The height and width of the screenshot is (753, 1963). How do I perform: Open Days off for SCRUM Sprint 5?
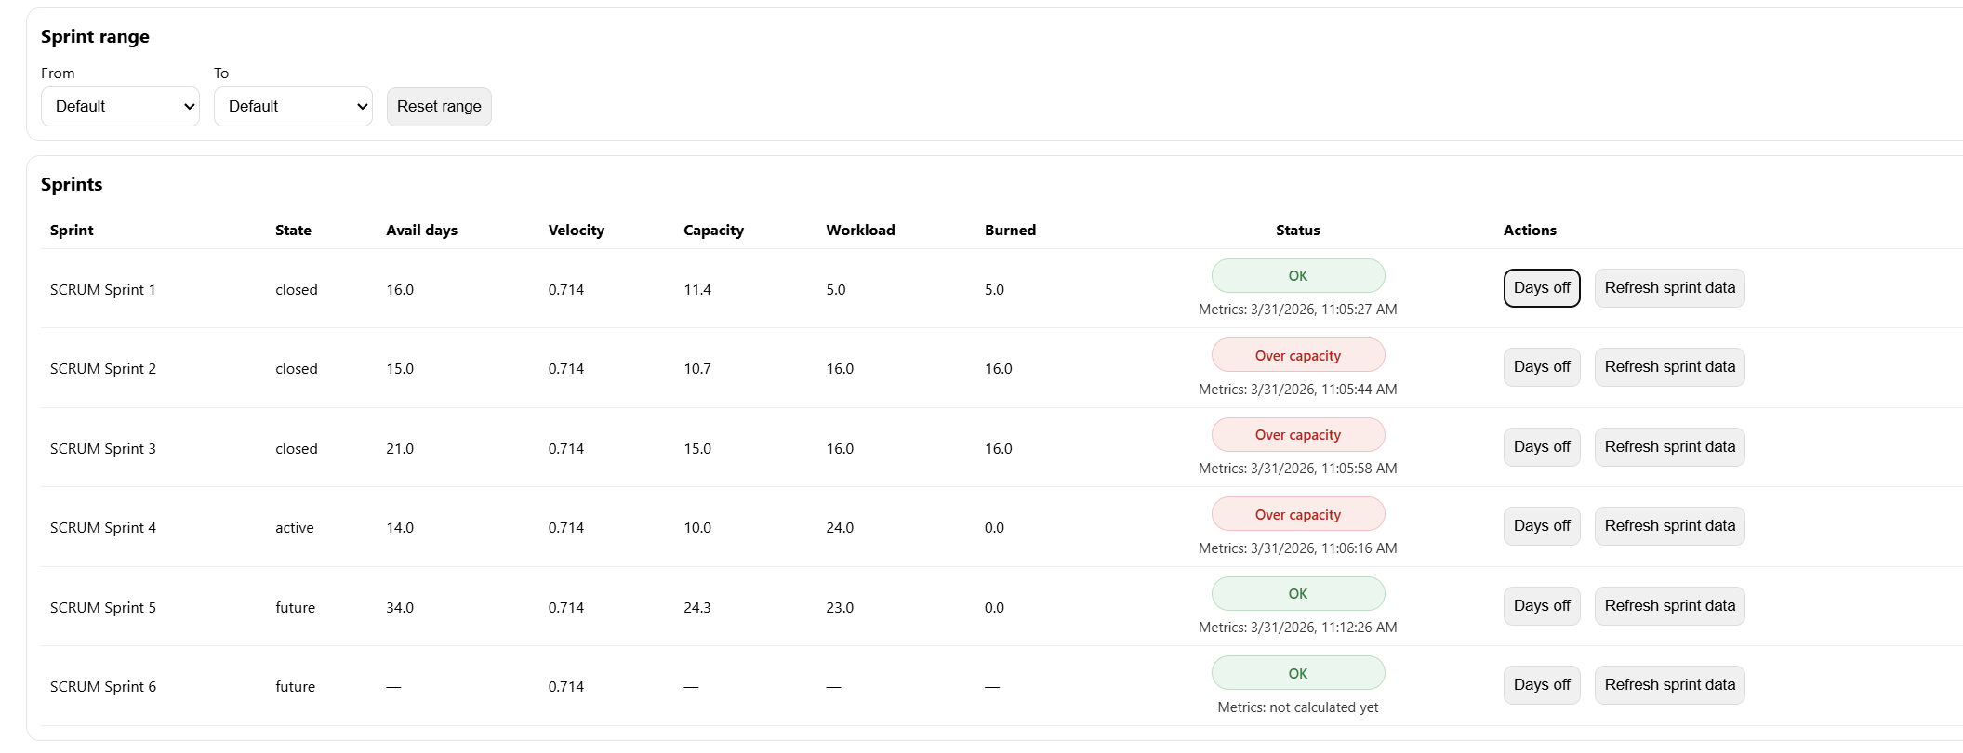click(x=1542, y=606)
